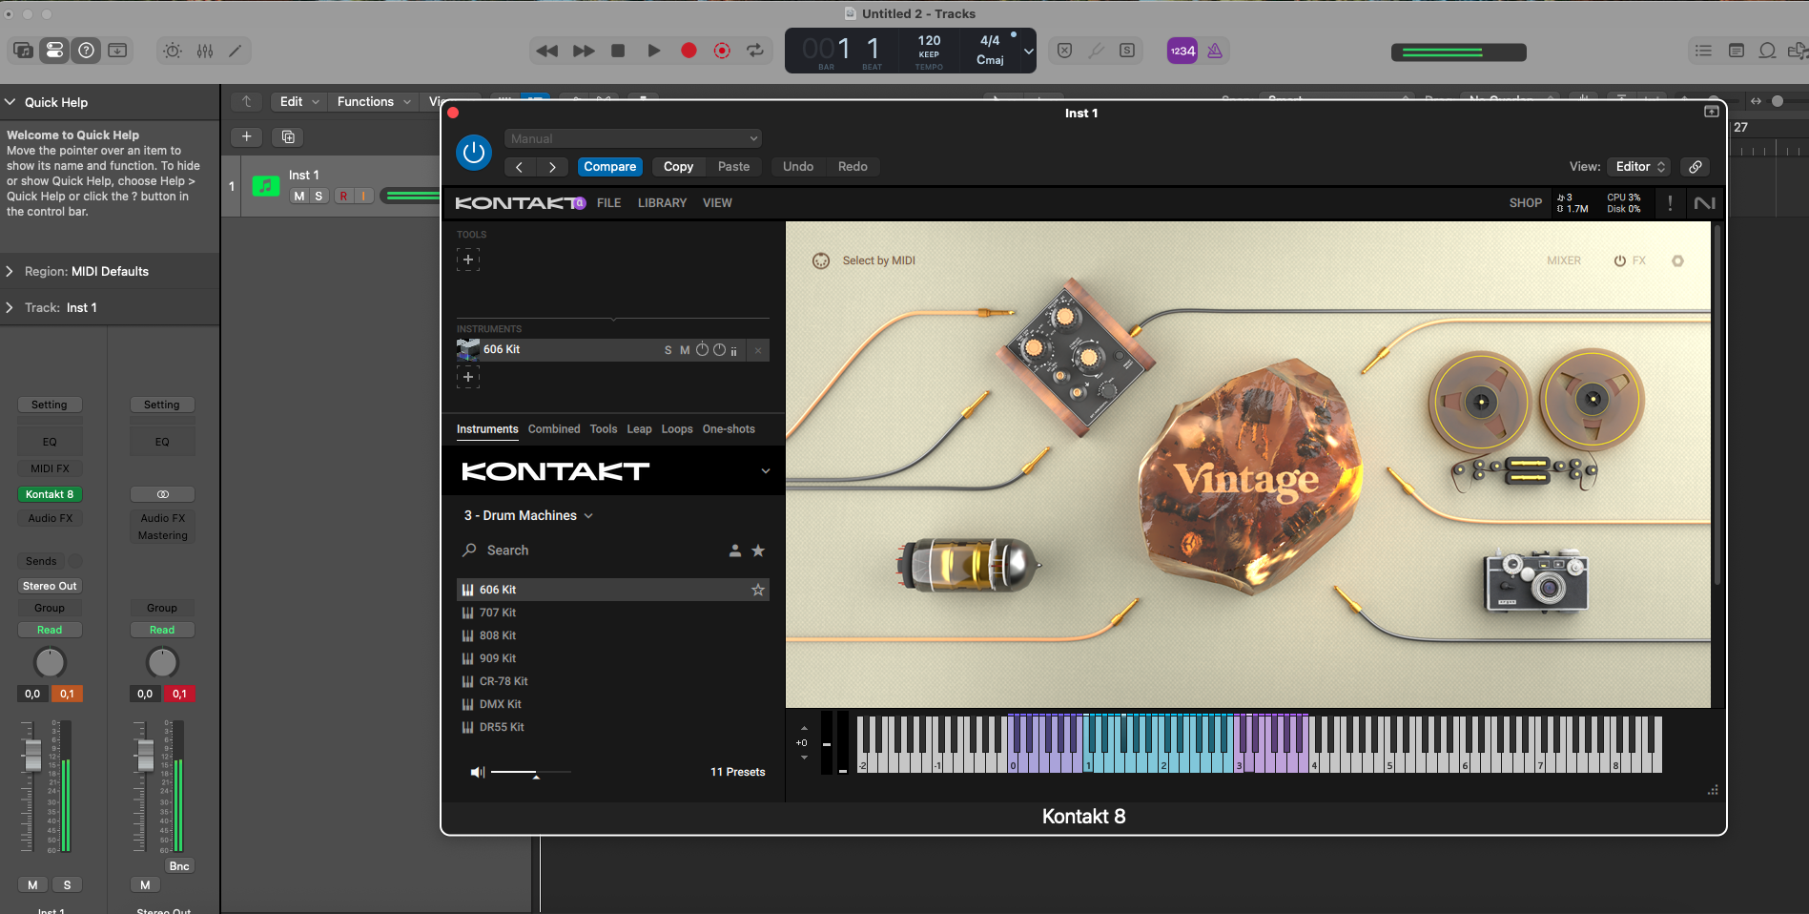Toggle preset preview speaker icon
The height and width of the screenshot is (914, 1809).
pyautogui.click(x=478, y=772)
